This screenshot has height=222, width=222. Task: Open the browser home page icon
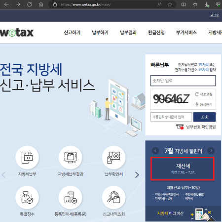click(x=41, y=4)
